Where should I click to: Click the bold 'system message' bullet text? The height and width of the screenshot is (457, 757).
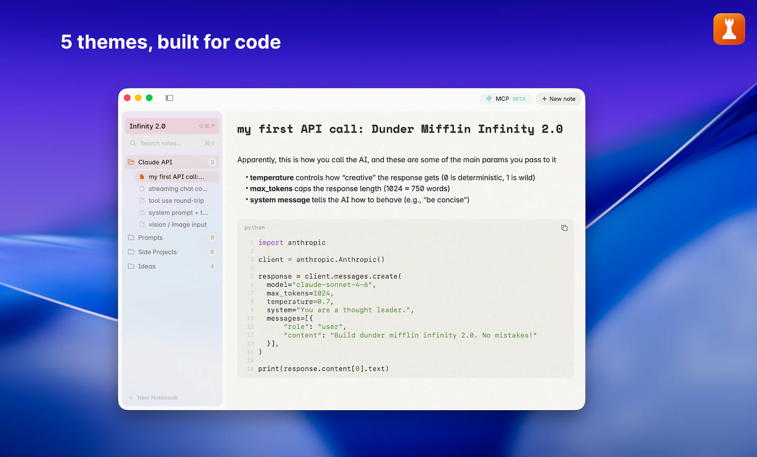280,200
